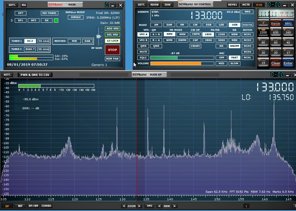The height and width of the screenshot is (211, 296).
Task: Open SETT. in Main window
Action: click(x=12, y=5)
